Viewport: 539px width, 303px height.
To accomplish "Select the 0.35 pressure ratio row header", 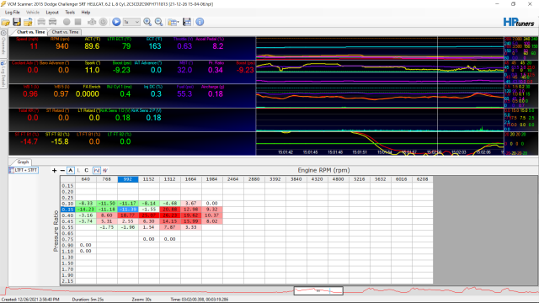I will click(67, 210).
